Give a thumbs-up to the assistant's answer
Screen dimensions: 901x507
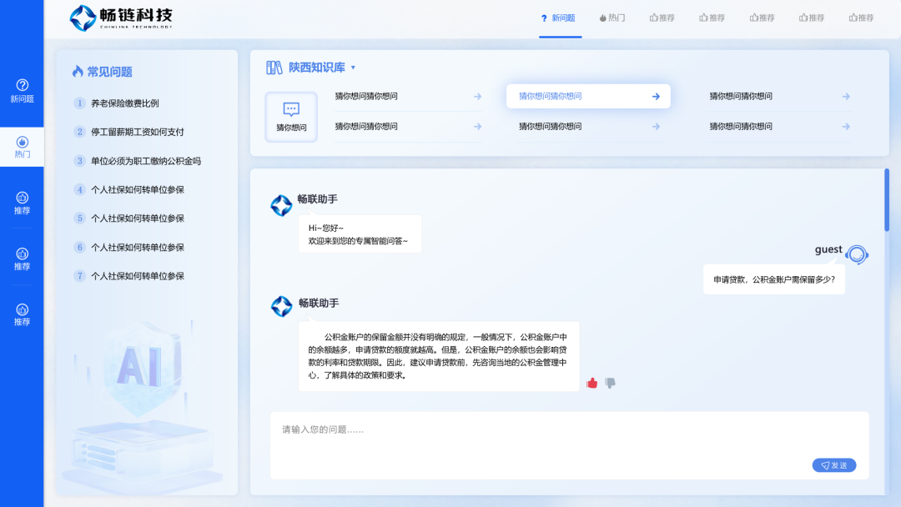click(x=592, y=383)
